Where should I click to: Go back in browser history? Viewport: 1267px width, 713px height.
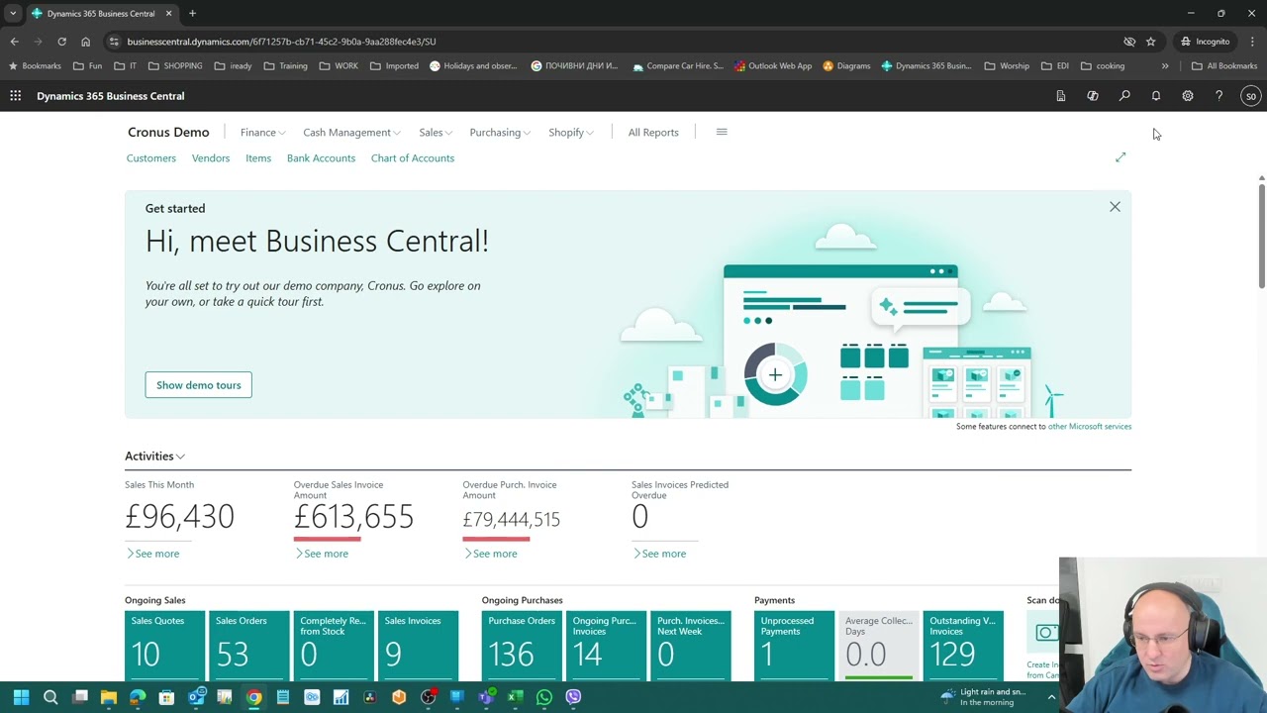tap(14, 42)
